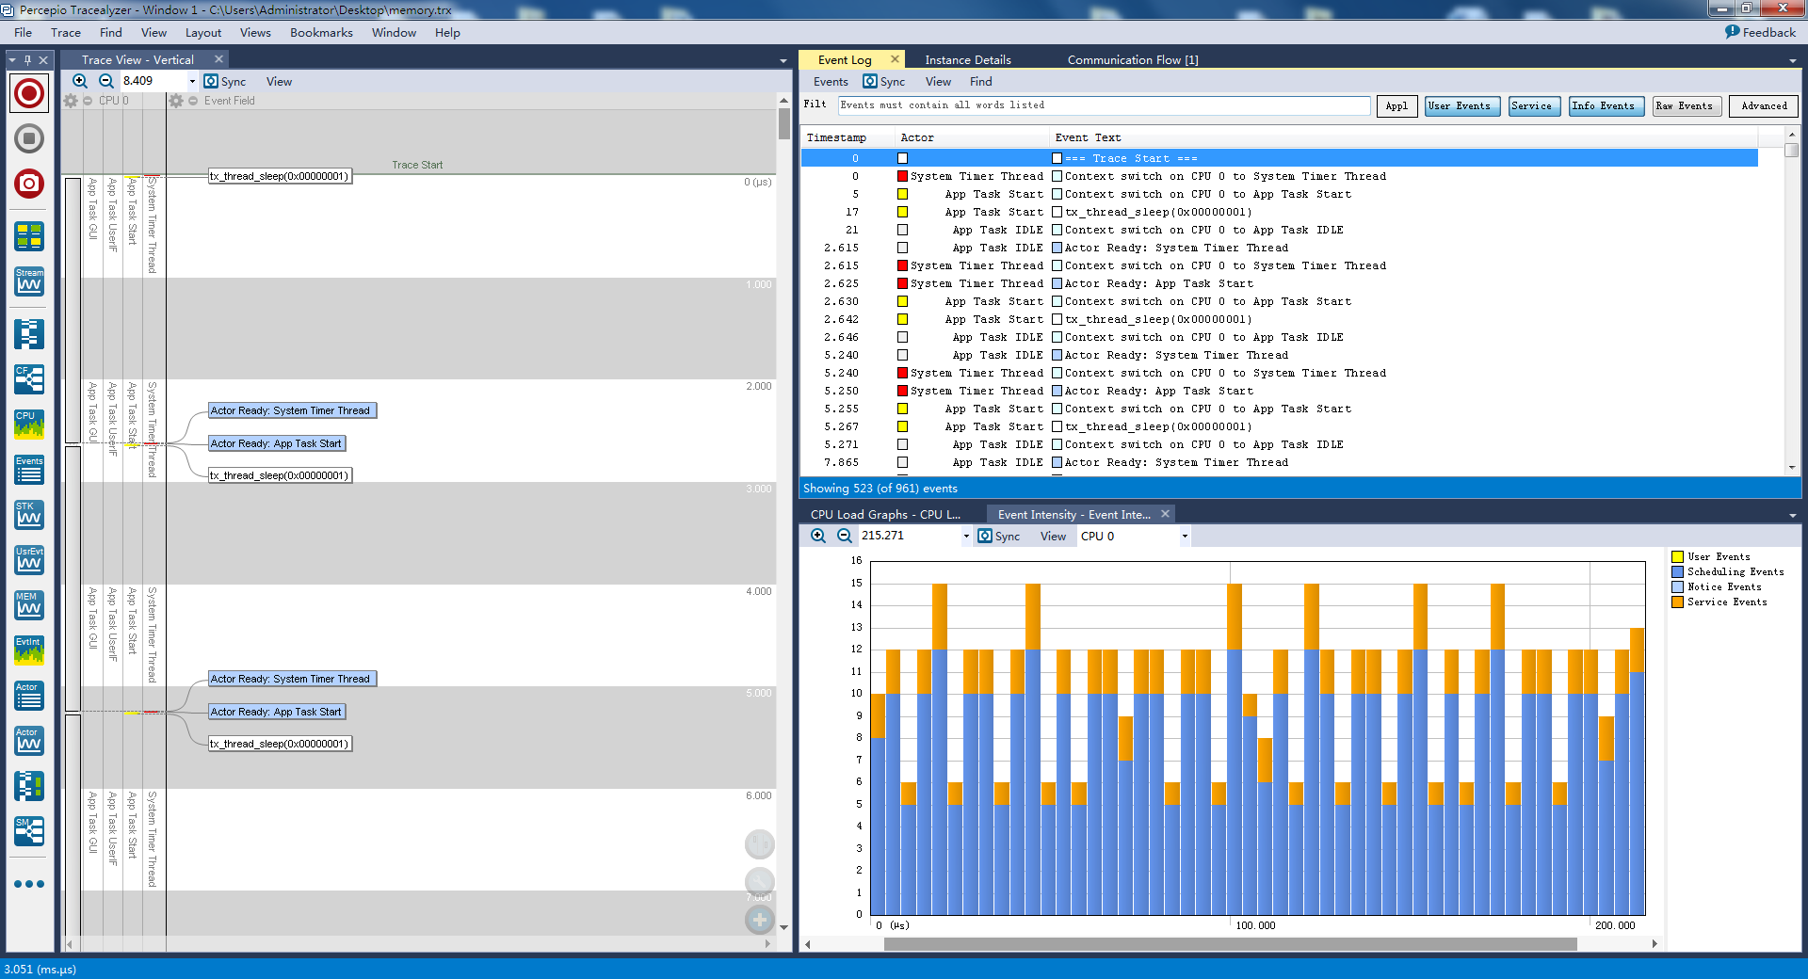Open the CPU Load Graph sidebar icon
Image resolution: width=1808 pixels, height=979 pixels.
[x=29, y=425]
